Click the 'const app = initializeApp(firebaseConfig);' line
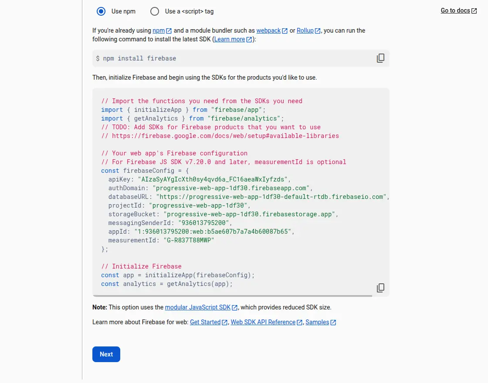Viewport: 488px width, 383px height. pyautogui.click(x=178, y=275)
